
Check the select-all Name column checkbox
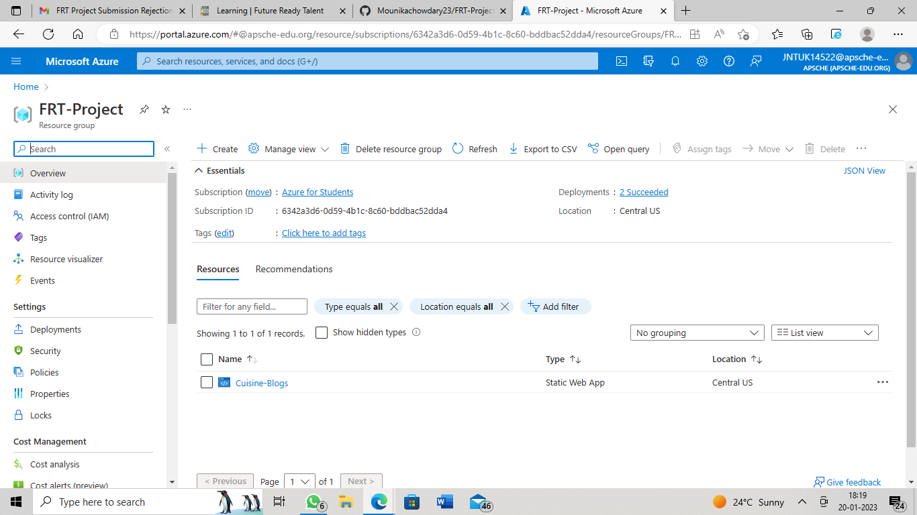[207, 359]
